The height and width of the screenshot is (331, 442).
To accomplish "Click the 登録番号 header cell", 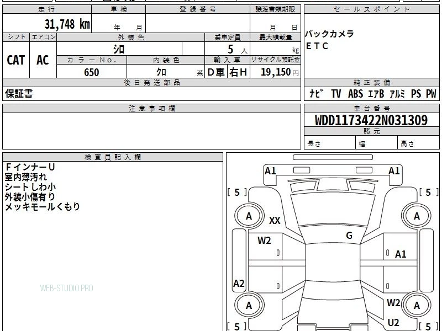I will (198, 9).
